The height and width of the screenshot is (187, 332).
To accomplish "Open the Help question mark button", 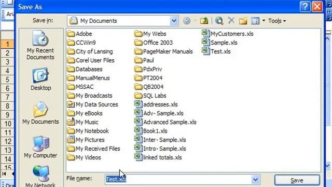I will pos(305,7).
